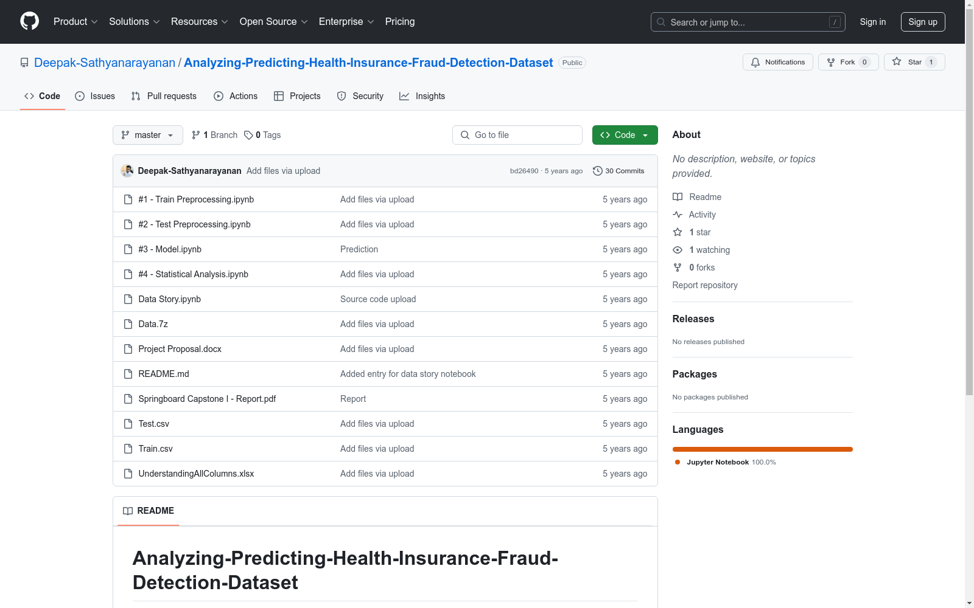Click the Go to file search field
This screenshot has width=974, height=608.
coord(517,135)
